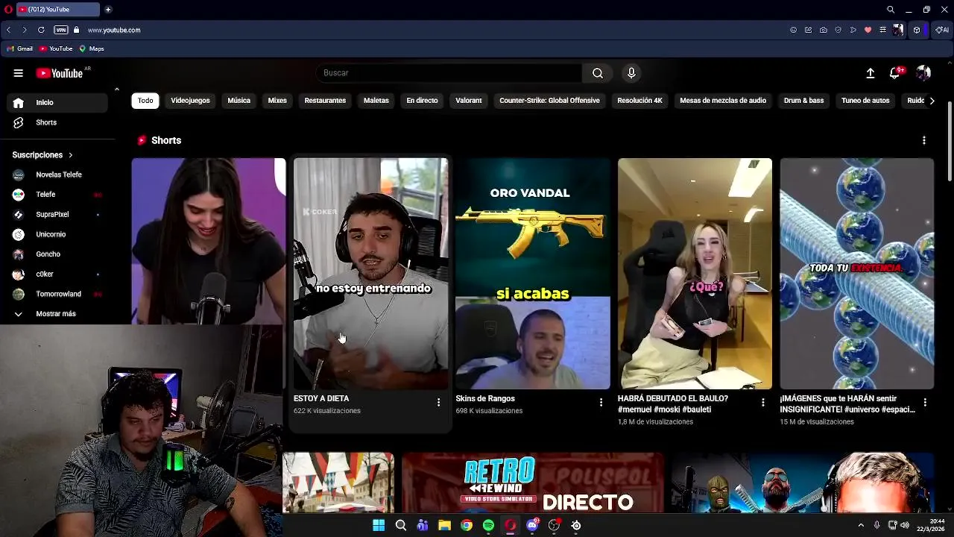The image size is (954, 537).
Task: Open Opera extensions cube icon
Action: tap(917, 30)
